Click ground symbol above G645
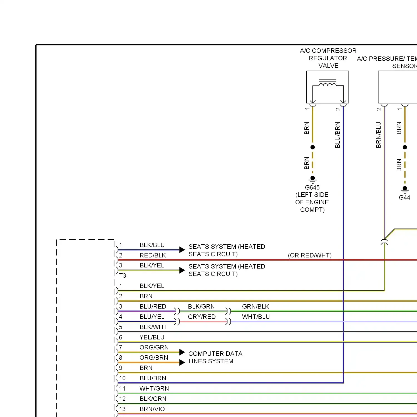417x417 pixels. coord(312,180)
